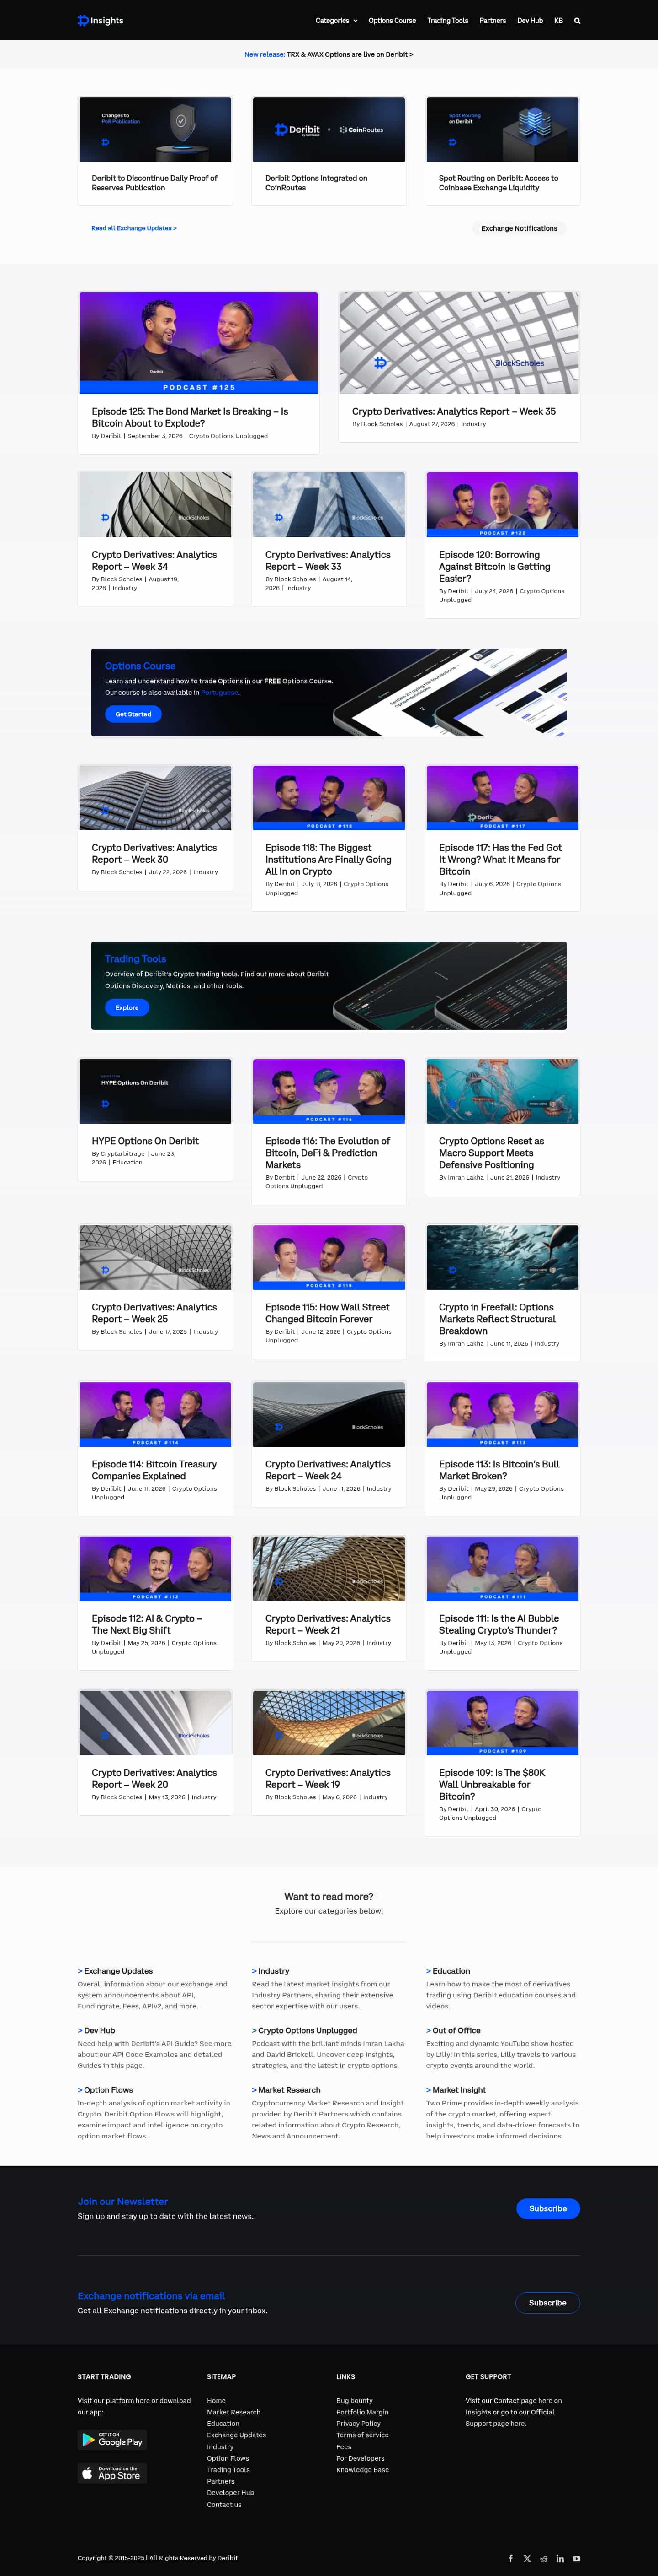Image resolution: width=658 pixels, height=2576 pixels.
Task: Click Read all Exchange Updates link
Action: tap(134, 228)
